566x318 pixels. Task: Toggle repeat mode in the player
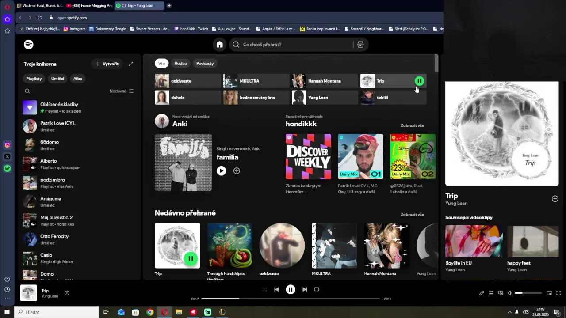click(317, 290)
